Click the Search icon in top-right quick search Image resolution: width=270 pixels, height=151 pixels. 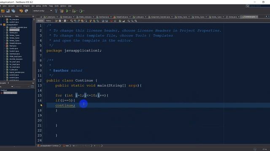pos(248,6)
